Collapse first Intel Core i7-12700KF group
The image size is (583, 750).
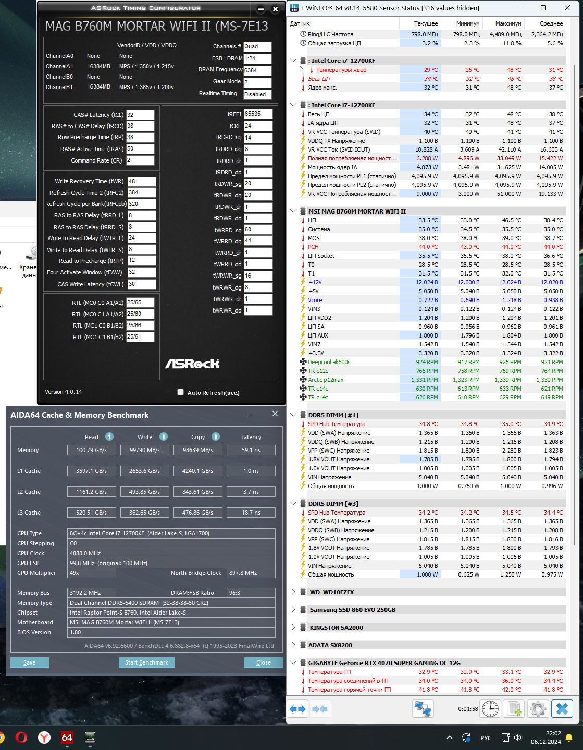click(x=293, y=60)
